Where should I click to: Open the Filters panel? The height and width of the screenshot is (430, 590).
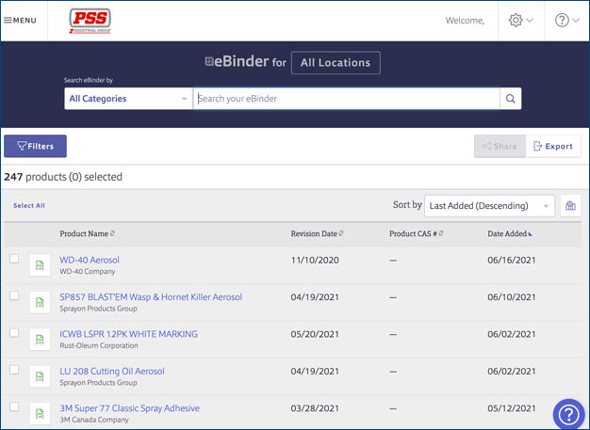(36, 146)
